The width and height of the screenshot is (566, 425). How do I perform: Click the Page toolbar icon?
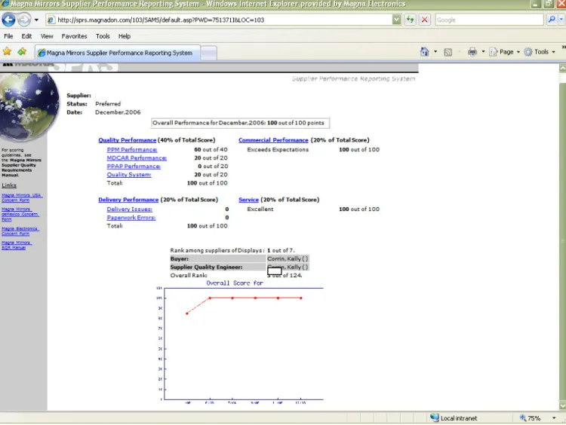click(494, 52)
